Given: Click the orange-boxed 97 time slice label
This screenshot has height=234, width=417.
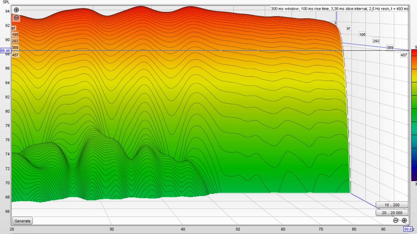Looking at the screenshot, I should pyautogui.click(x=13, y=29).
